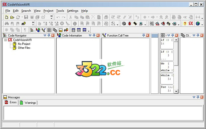Open the Code Navigator panel dropdown arrow

click(45, 35)
